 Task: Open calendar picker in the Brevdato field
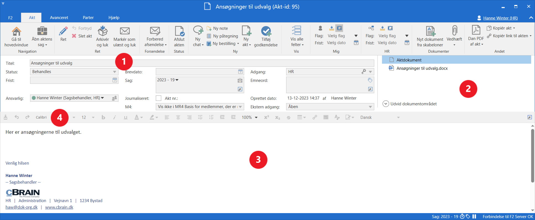point(241,72)
